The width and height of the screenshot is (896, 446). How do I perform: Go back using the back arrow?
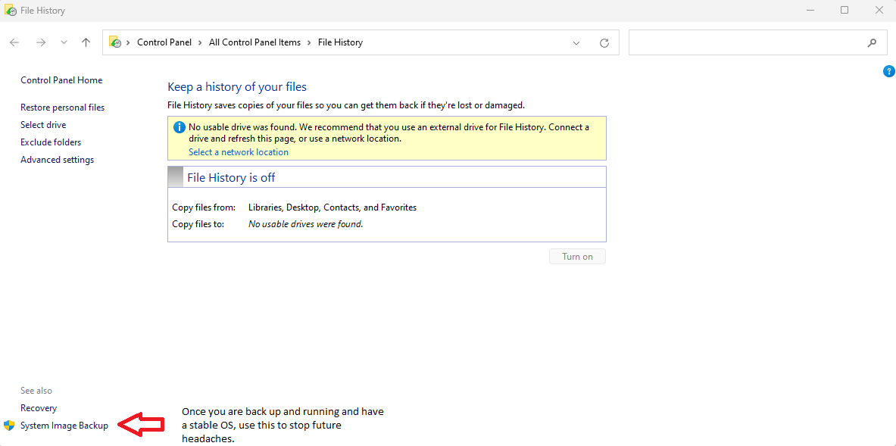coord(15,42)
